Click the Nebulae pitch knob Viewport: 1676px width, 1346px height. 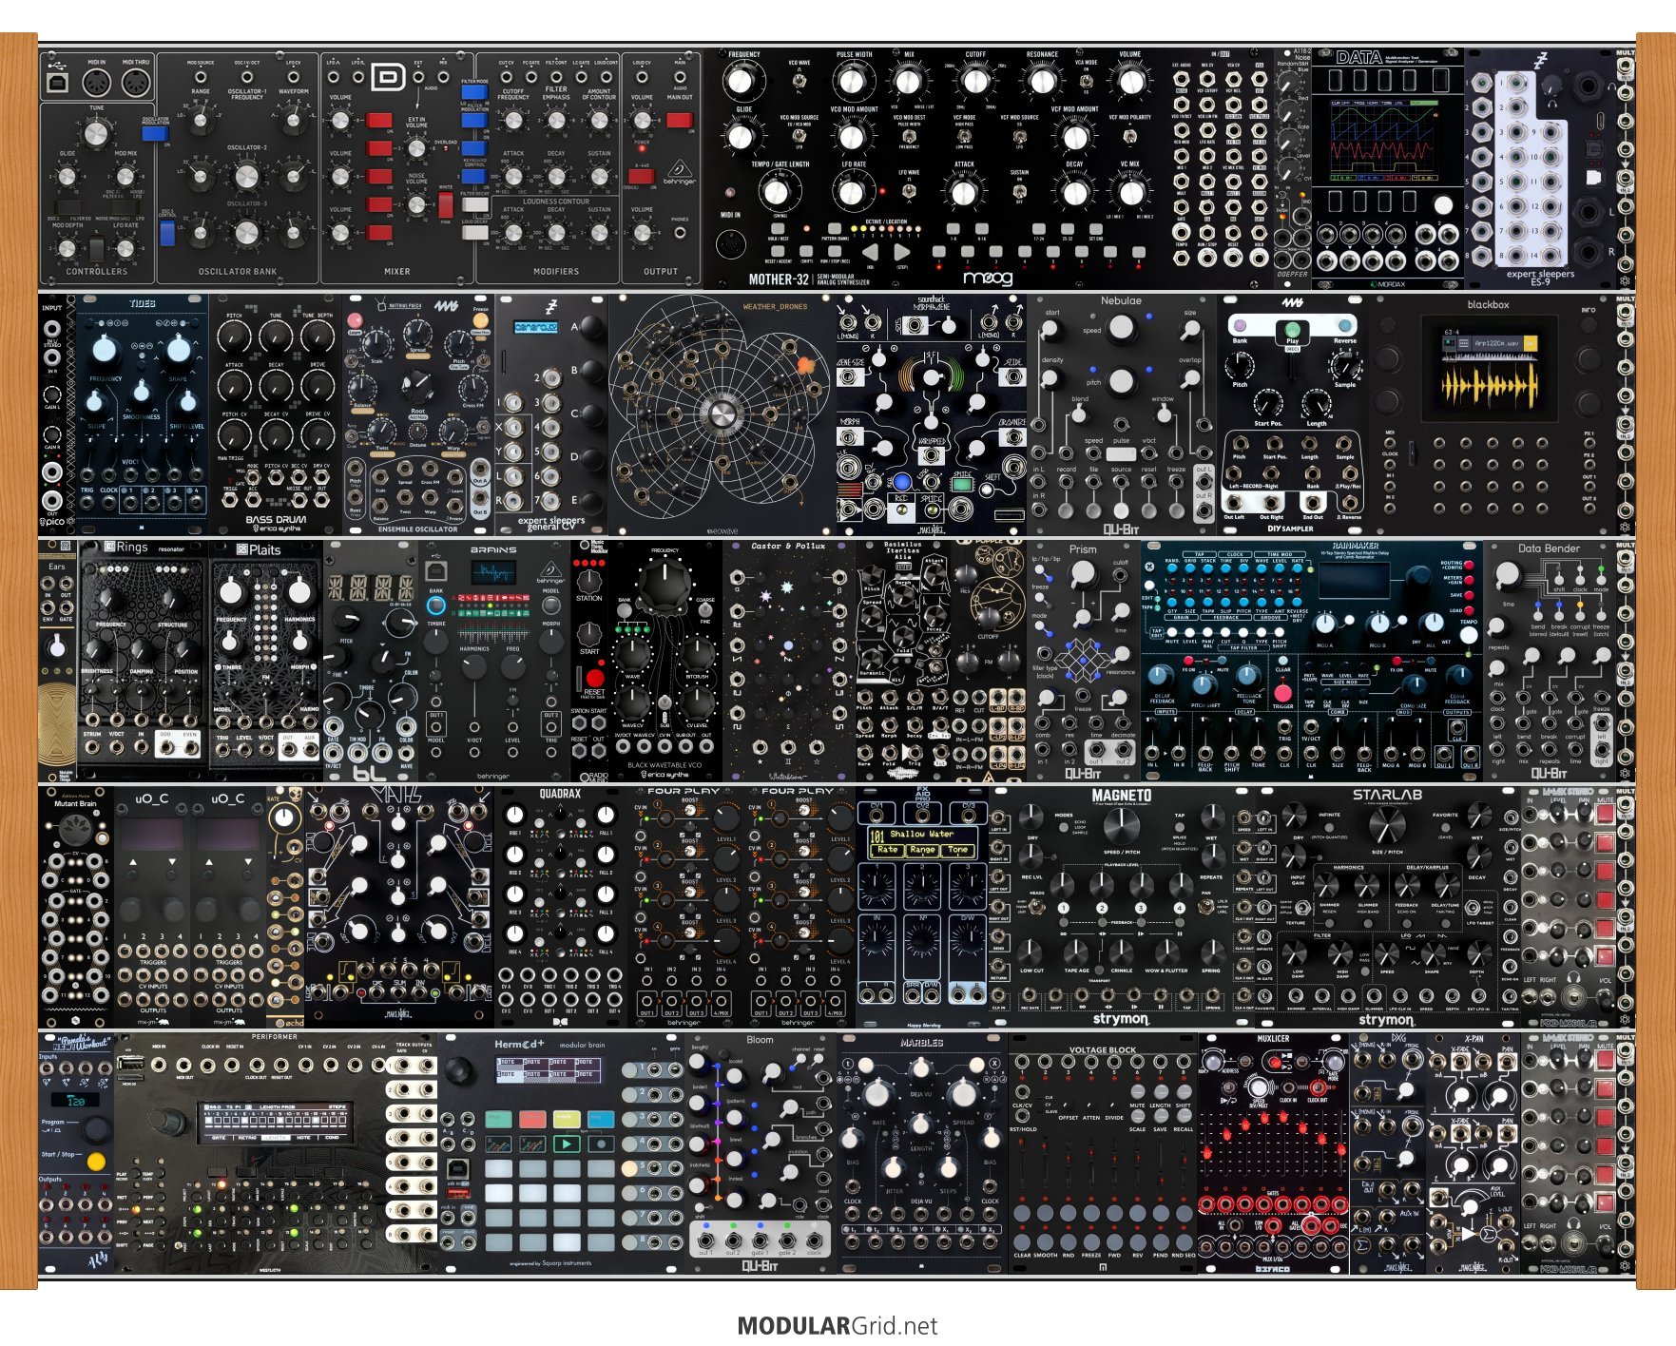pos(1122,381)
